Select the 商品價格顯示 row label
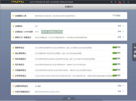 (x=21, y=53)
